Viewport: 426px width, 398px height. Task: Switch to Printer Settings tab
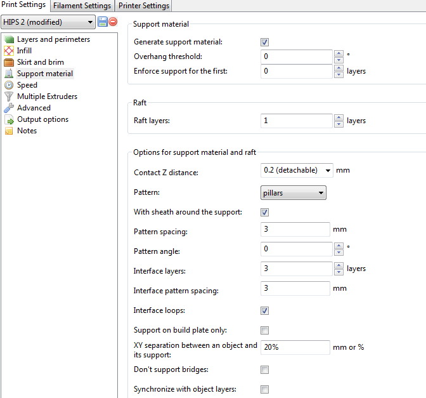[x=144, y=6]
